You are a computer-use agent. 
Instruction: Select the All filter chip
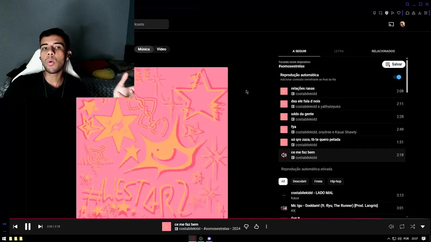[x=283, y=181]
